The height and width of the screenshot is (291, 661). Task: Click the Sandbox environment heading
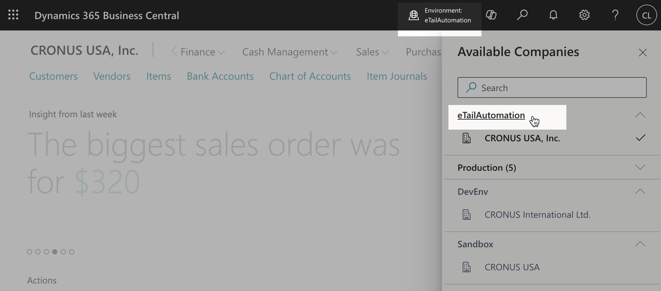[475, 244]
